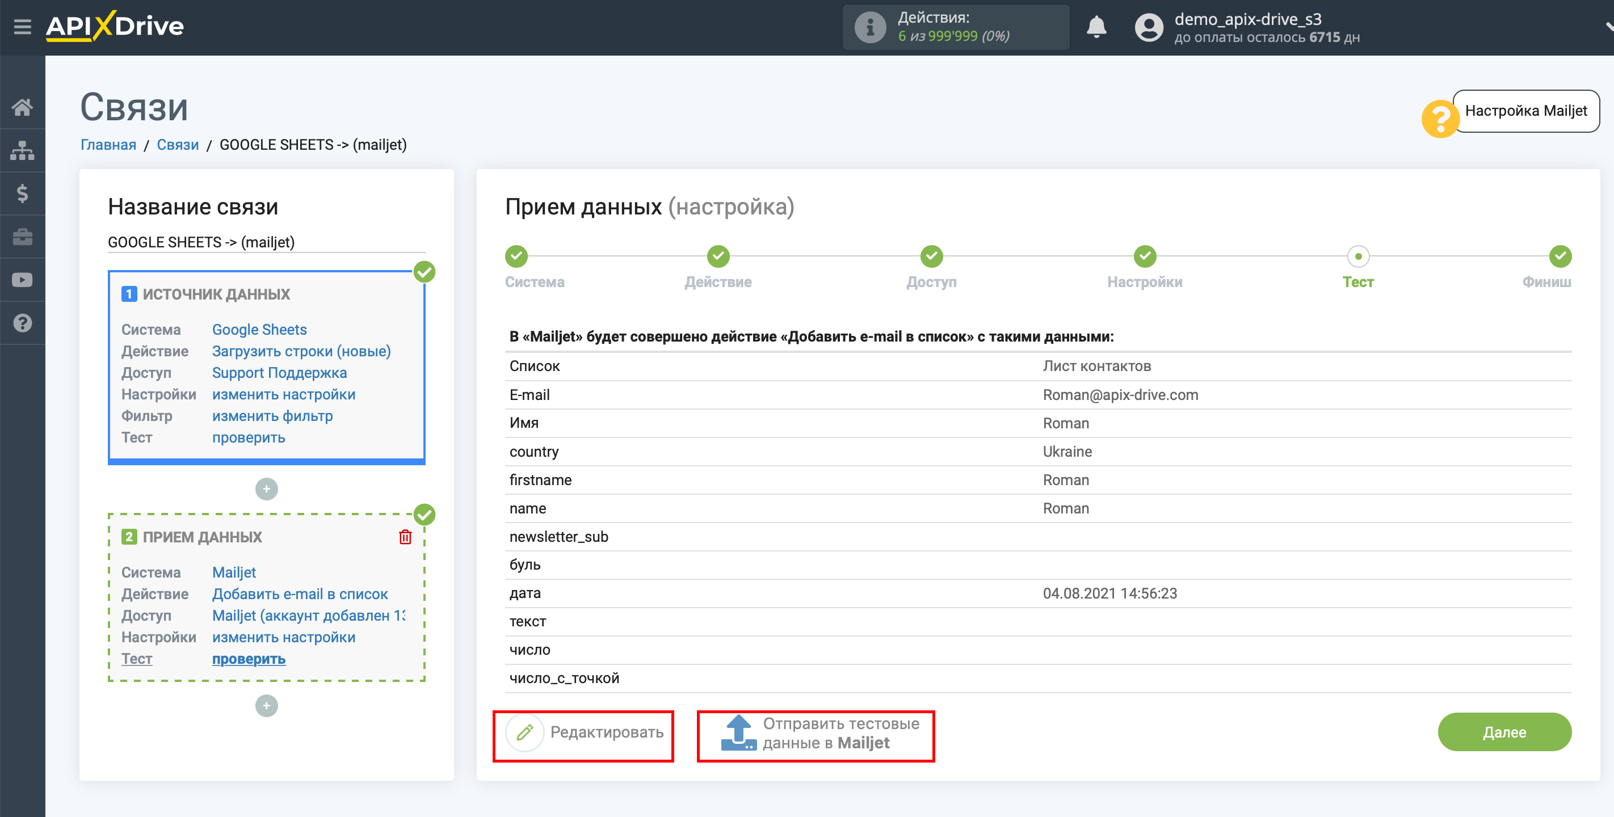Select the Лист контактов list value
Screen dimensions: 1614x817
tap(1096, 366)
